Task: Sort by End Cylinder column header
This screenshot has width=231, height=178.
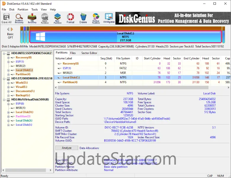Action: [192, 59]
